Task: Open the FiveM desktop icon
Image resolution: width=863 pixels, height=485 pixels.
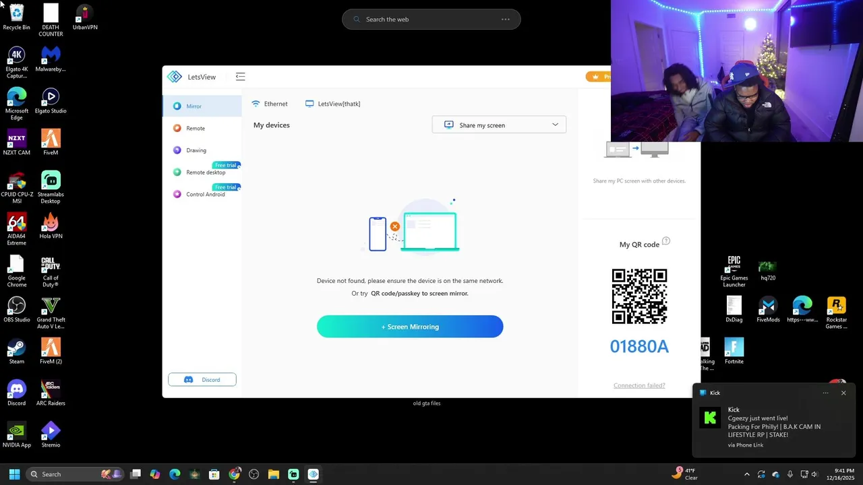Action: click(51, 142)
